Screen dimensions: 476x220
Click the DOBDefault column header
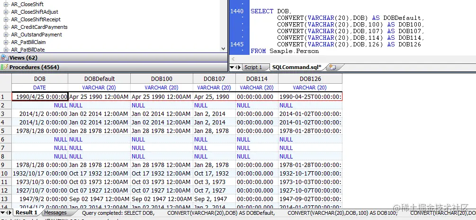pyautogui.click(x=99, y=79)
